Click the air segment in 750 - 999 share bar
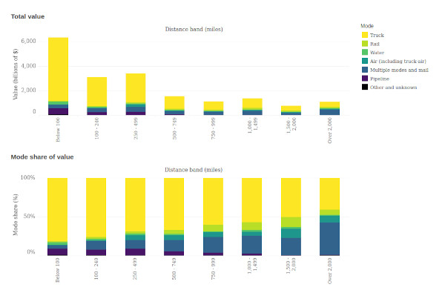This screenshot has width=445, height=290. [213, 234]
